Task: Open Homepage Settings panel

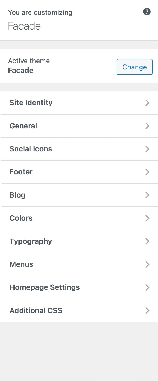Action: tap(79, 287)
